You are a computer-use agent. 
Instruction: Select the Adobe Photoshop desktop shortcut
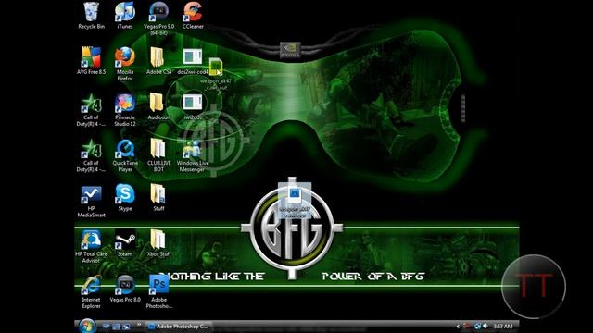tap(158, 292)
